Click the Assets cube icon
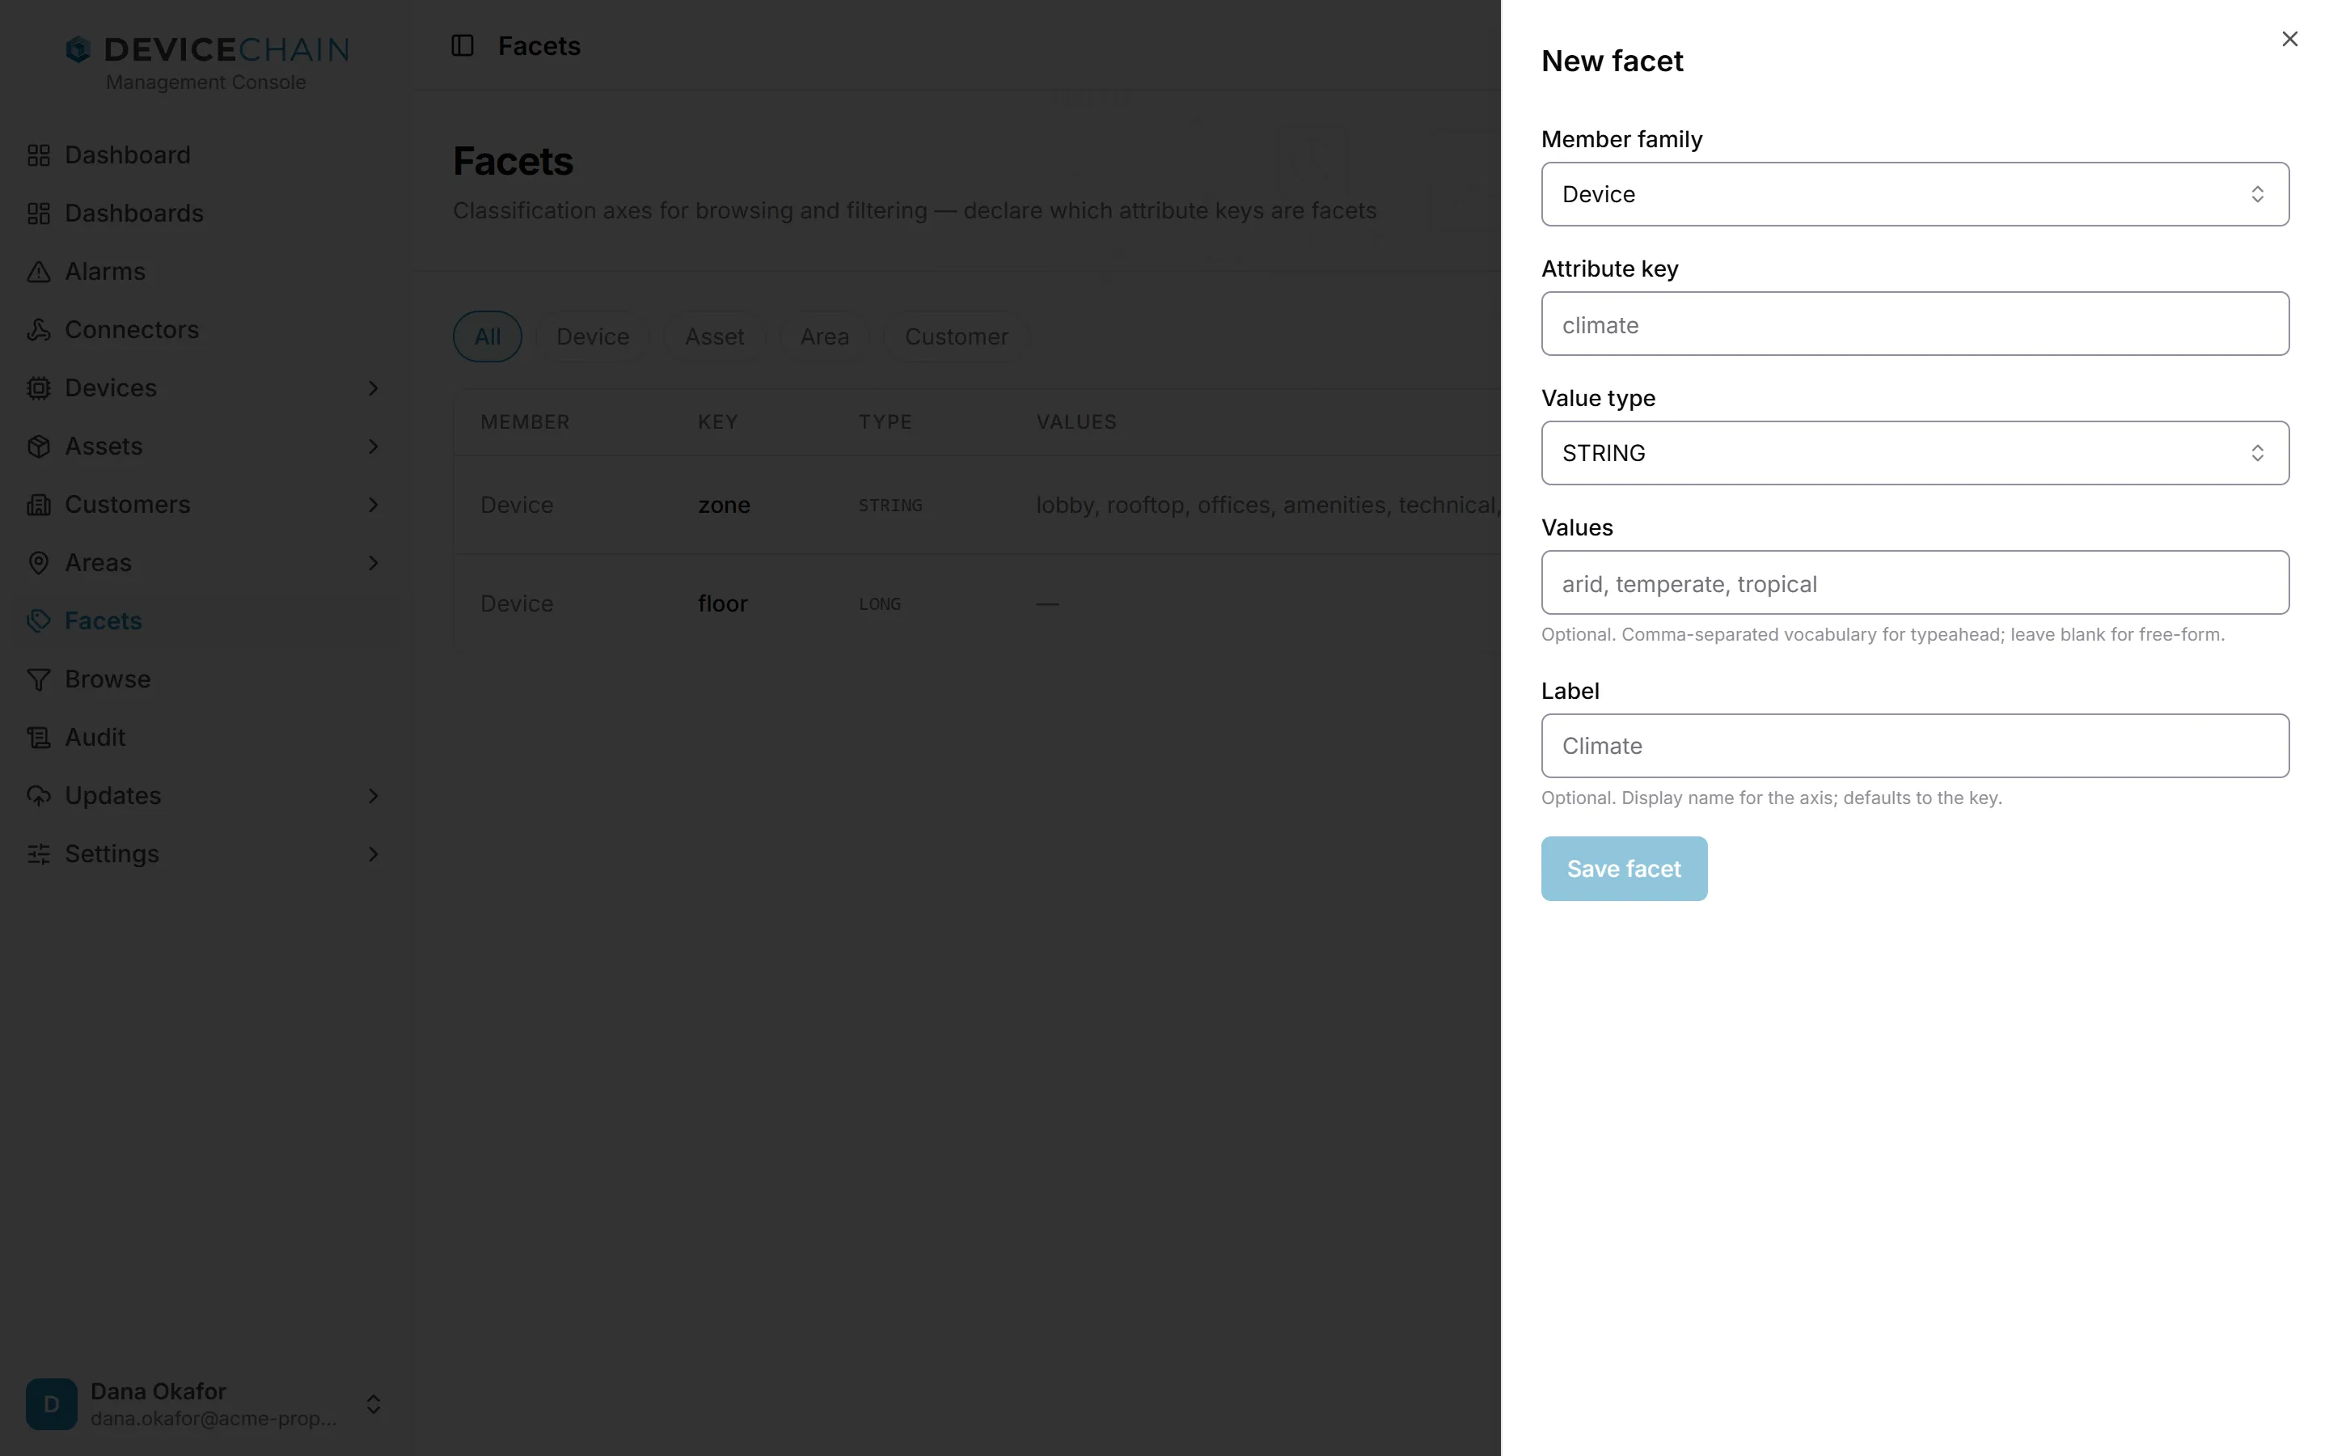 point(39,447)
